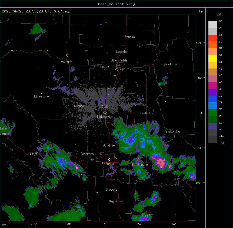Image resolution: width=233 pixels, height=228 pixels.
Task: Click the HighRiver city label
Action: pyautogui.click(x=116, y=201)
